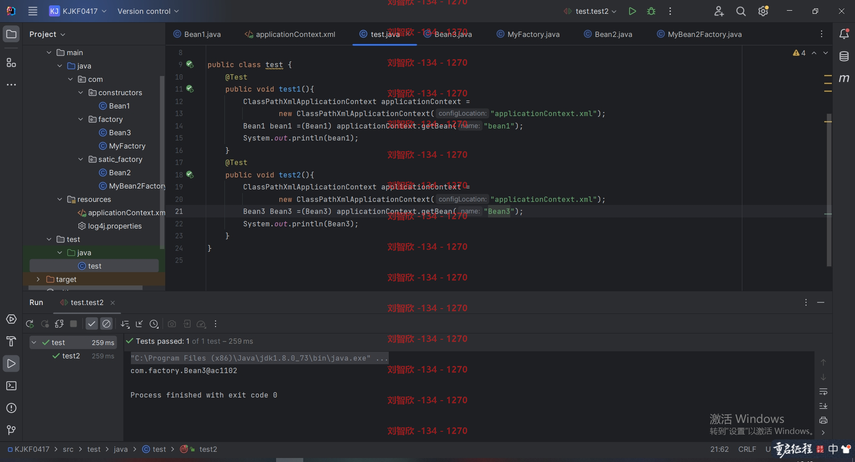
Task: Toggle auto-test rerun automatically icon
Action: tap(59, 324)
